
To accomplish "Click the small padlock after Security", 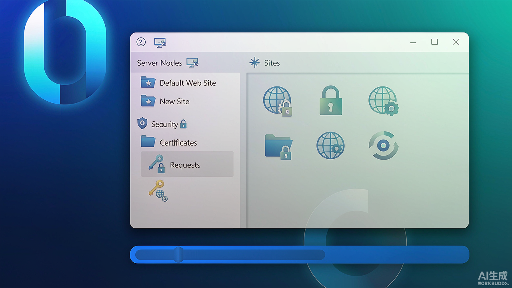I will [x=184, y=124].
